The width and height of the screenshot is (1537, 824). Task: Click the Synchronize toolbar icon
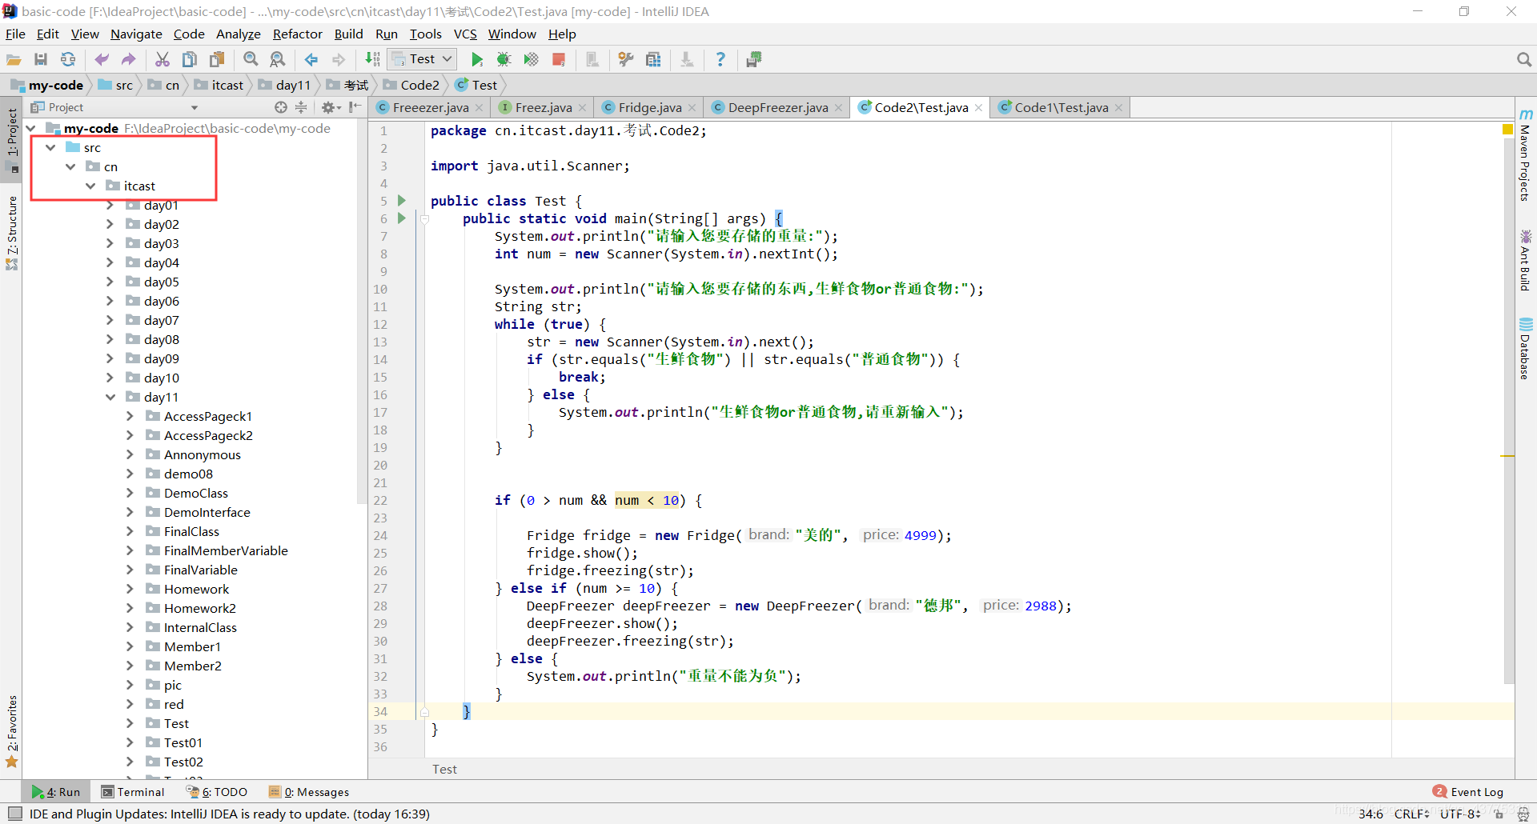[x=68, y=59]
